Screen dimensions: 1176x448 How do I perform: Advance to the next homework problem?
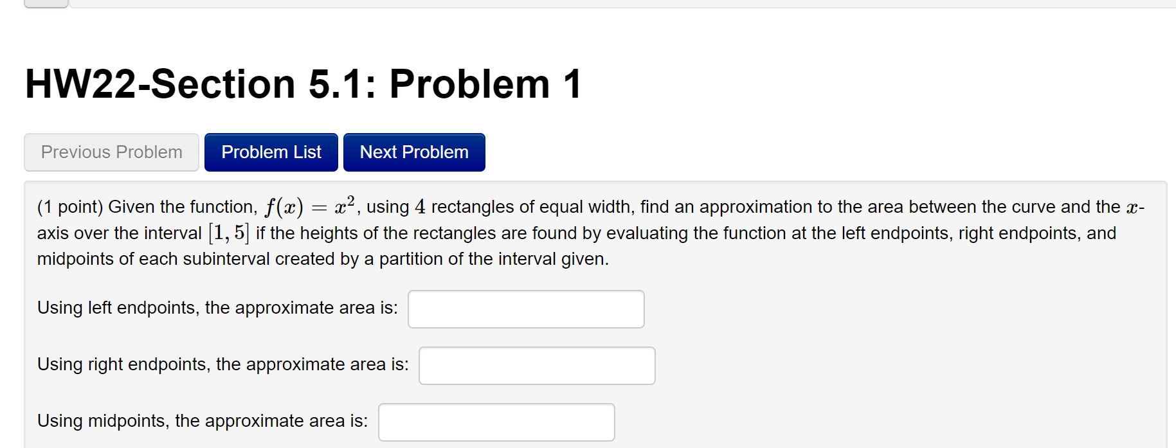click(x=413, y=152)
